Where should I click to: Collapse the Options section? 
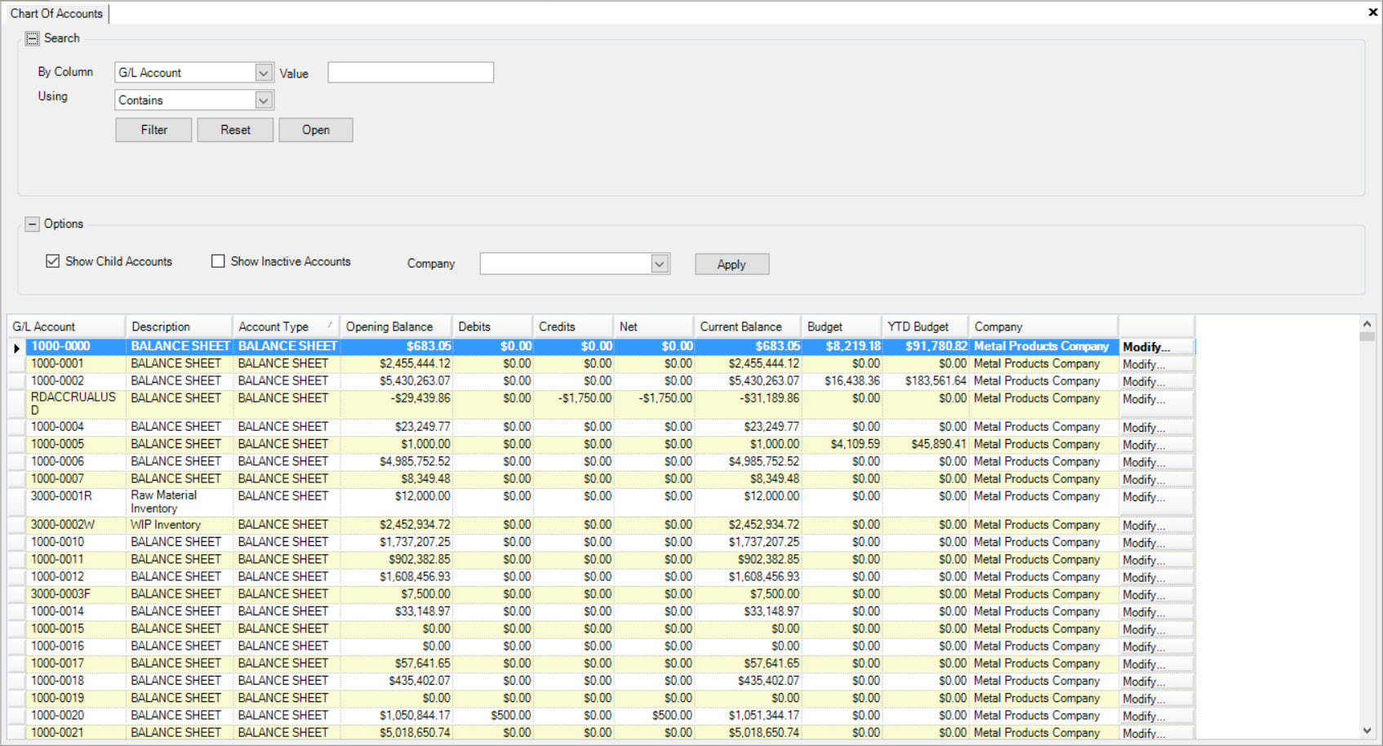click(x=32, y=224)
